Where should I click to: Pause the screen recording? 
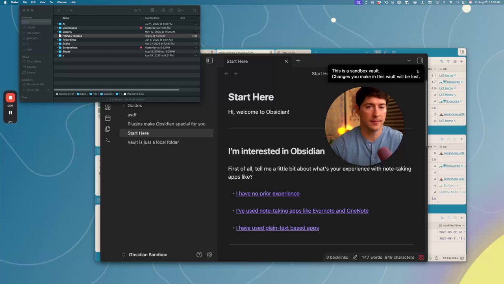pyautogui.click(x=10, y=112)
